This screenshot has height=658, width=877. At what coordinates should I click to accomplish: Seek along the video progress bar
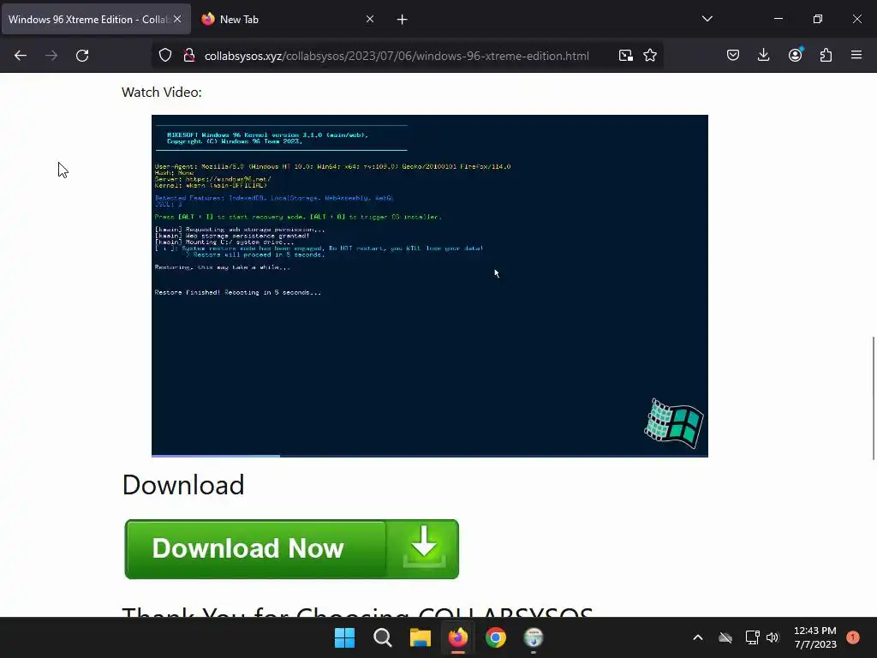tap(430, 456)
